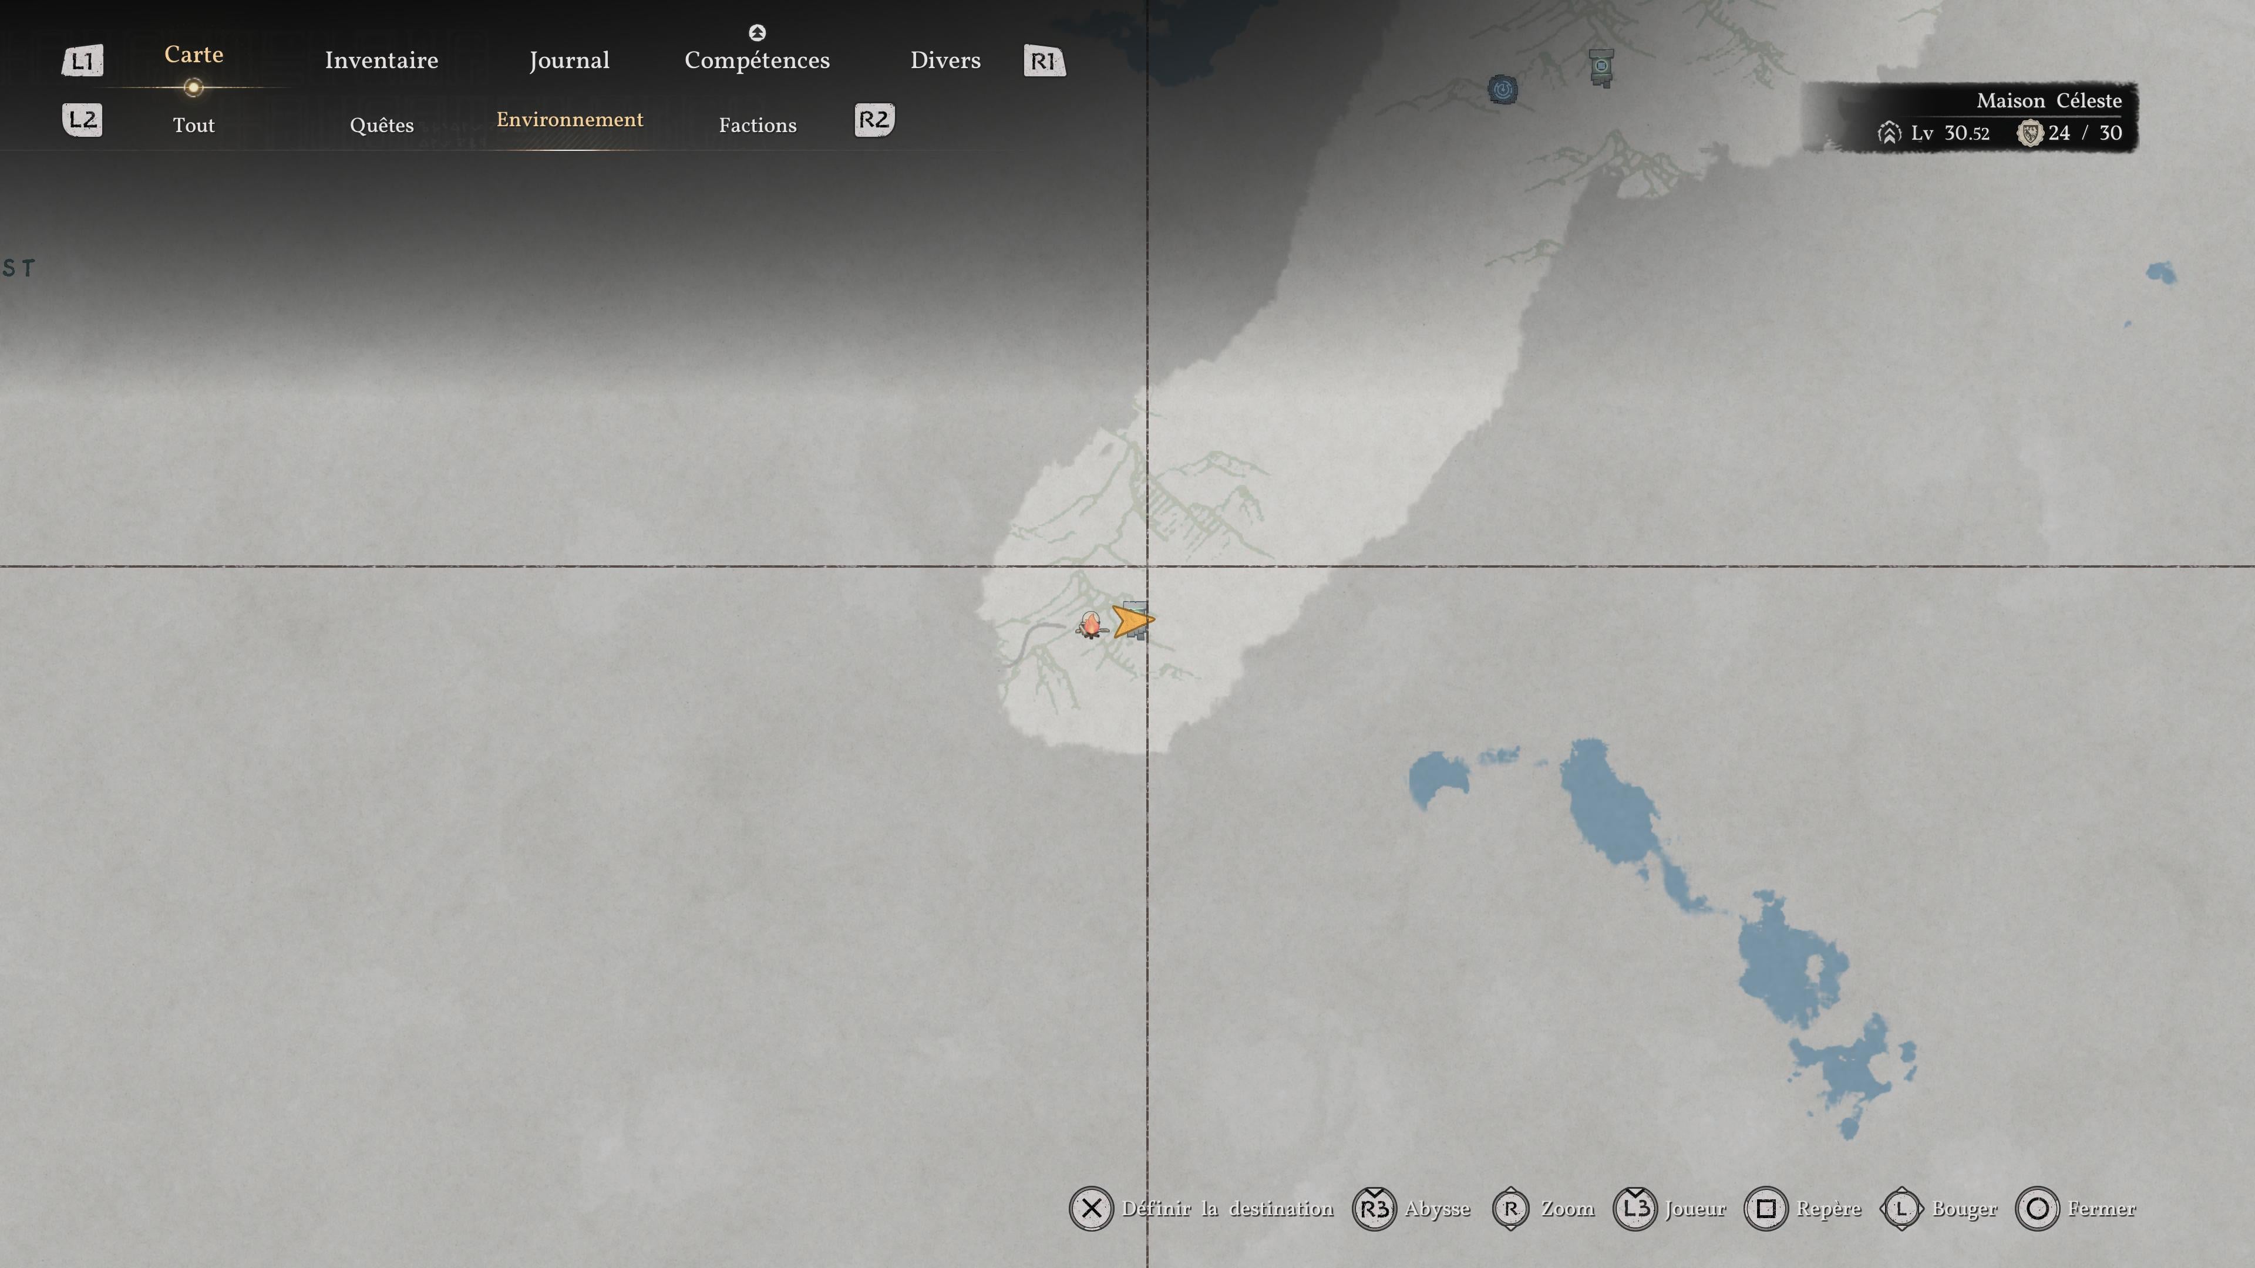Click the X button glyph for destination
This screenshot has width=2255, height=1268.
(x=1091, y=1209)
